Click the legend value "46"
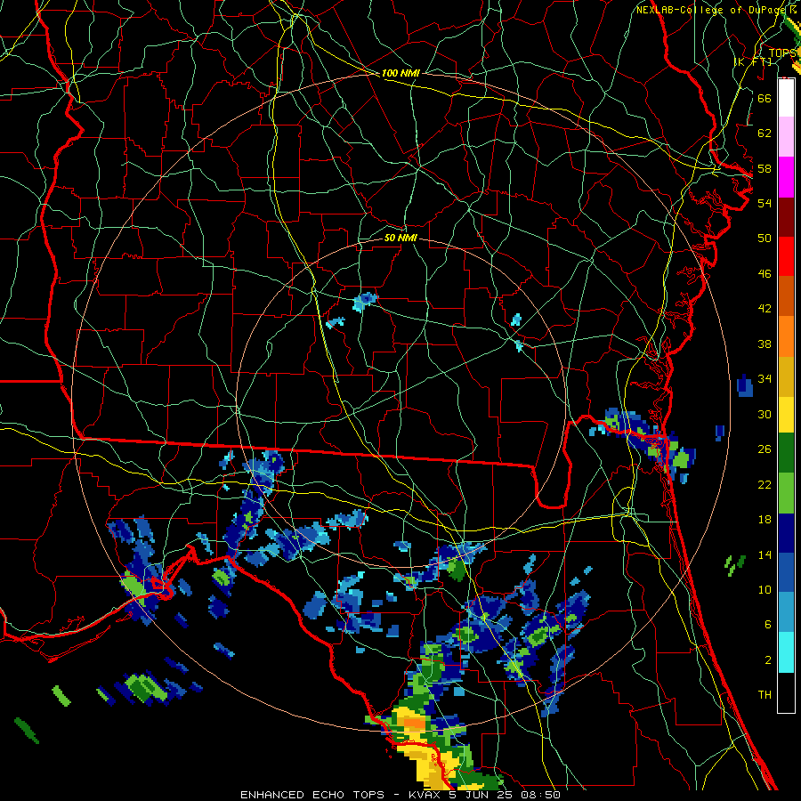801x801 pixels. point(765,274)
